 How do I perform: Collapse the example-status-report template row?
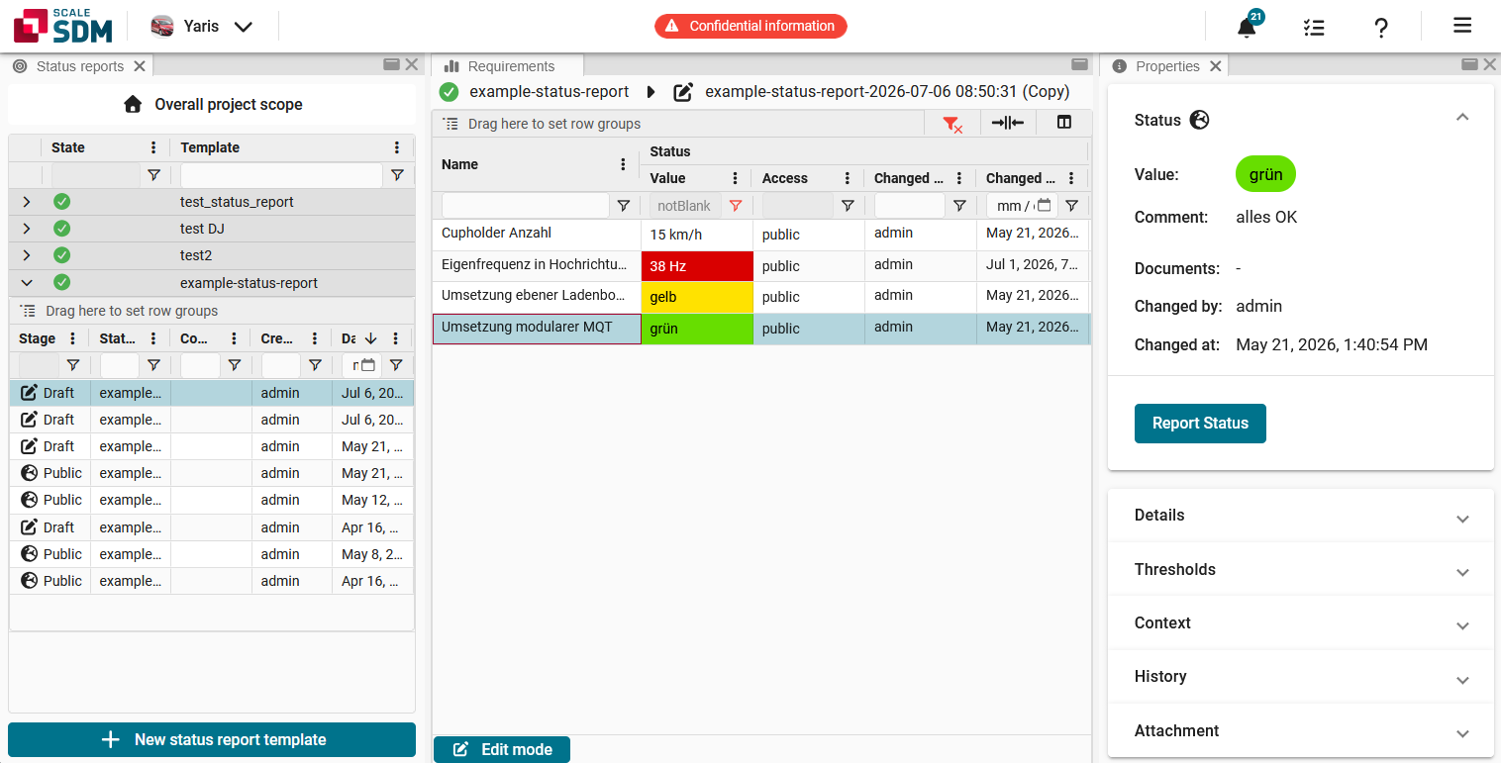pos(27,283)
